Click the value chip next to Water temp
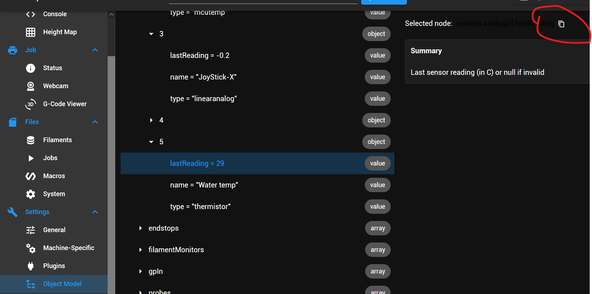Viewport: 592px width, 294px height. [378, 185]
